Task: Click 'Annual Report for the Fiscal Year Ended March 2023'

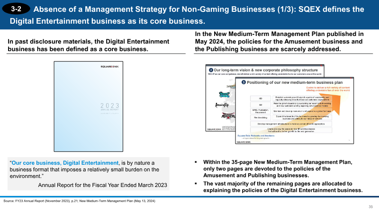Action: pos(102,185)
